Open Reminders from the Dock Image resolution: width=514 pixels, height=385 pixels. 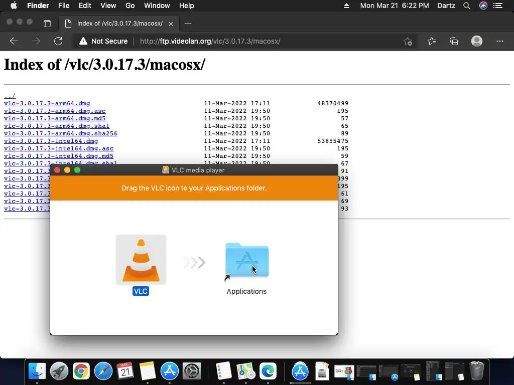pos(224,371)
